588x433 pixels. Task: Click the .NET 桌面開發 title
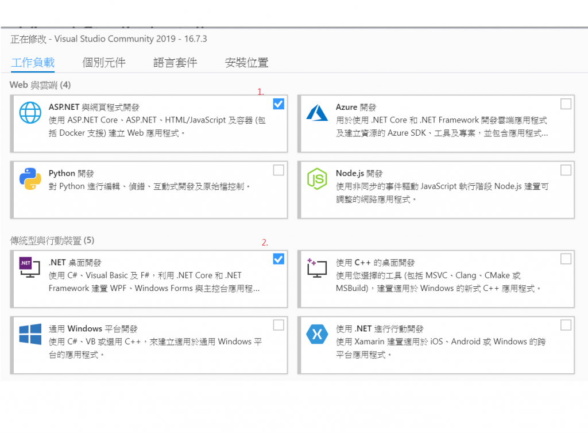[75, 263]
